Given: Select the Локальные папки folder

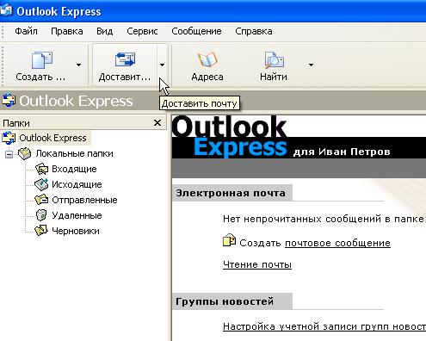Looking at the screenshot, I should (74, 153).
